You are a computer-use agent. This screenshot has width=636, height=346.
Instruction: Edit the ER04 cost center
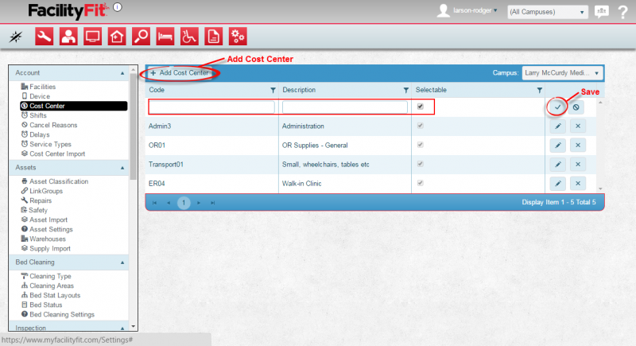click(x=558, y=184)
